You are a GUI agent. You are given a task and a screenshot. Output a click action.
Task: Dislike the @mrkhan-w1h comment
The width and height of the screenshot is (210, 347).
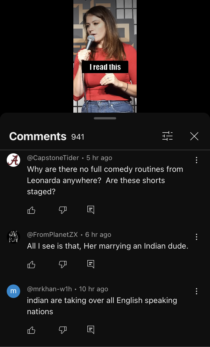[x=63, y=330]
